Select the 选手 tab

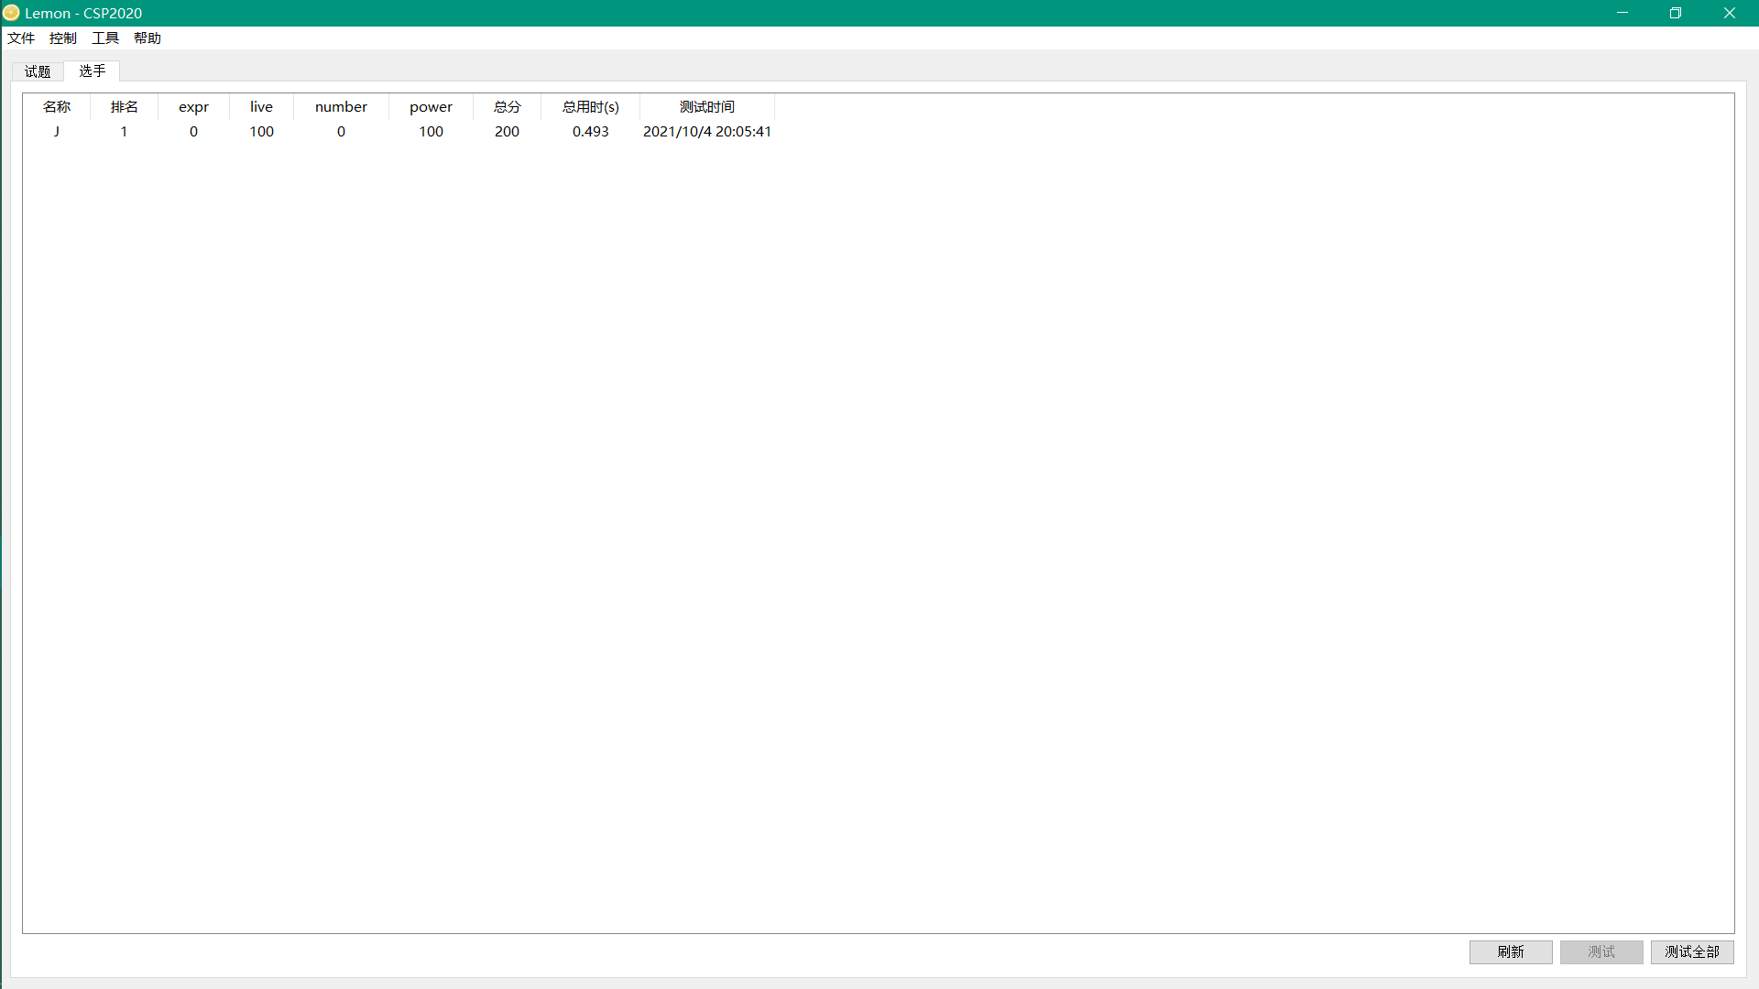pos(93,71)
